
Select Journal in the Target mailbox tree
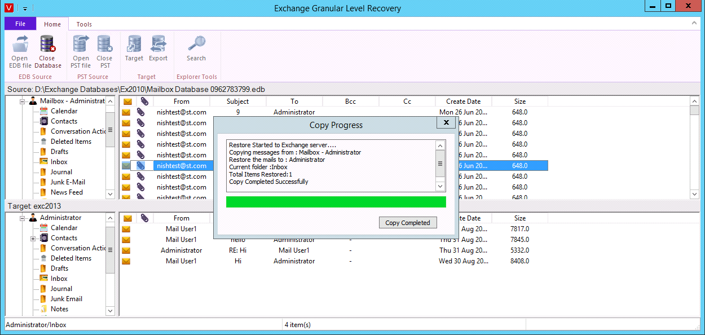click(61, 289)
